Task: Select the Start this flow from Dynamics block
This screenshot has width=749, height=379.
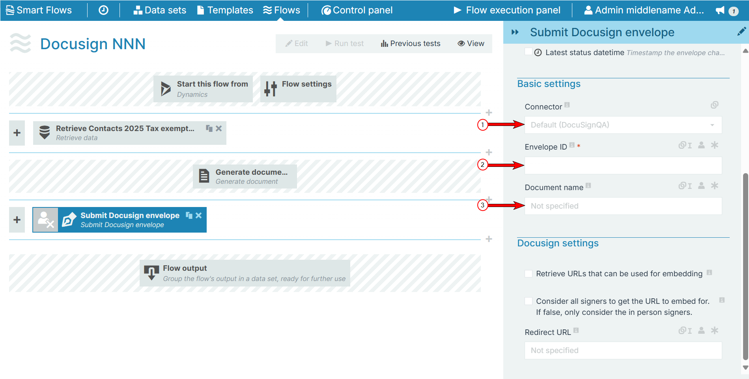Action: point(203,89)
